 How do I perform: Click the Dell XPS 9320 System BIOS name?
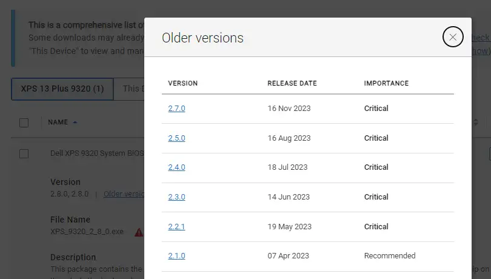pos(97,154)
